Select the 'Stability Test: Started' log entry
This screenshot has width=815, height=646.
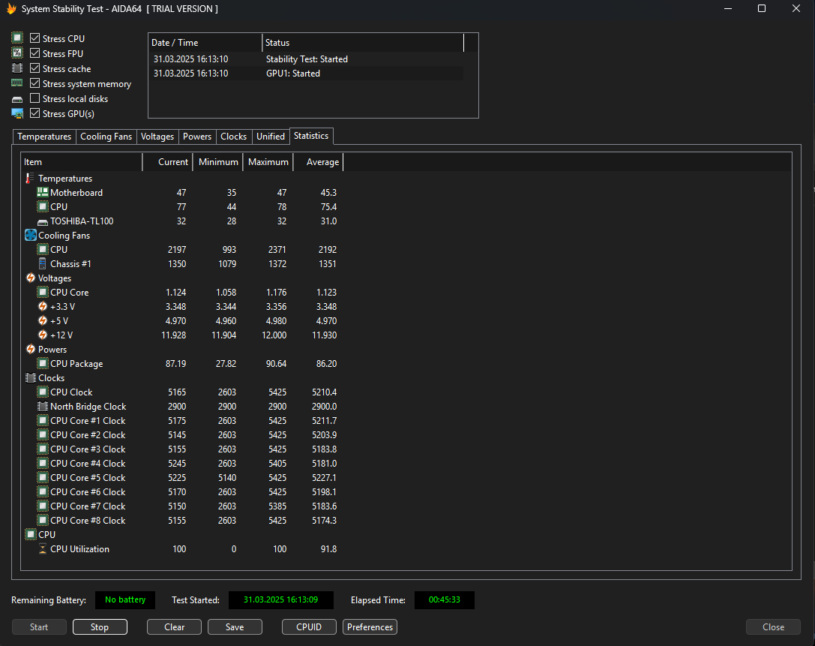tap(307, 59)
